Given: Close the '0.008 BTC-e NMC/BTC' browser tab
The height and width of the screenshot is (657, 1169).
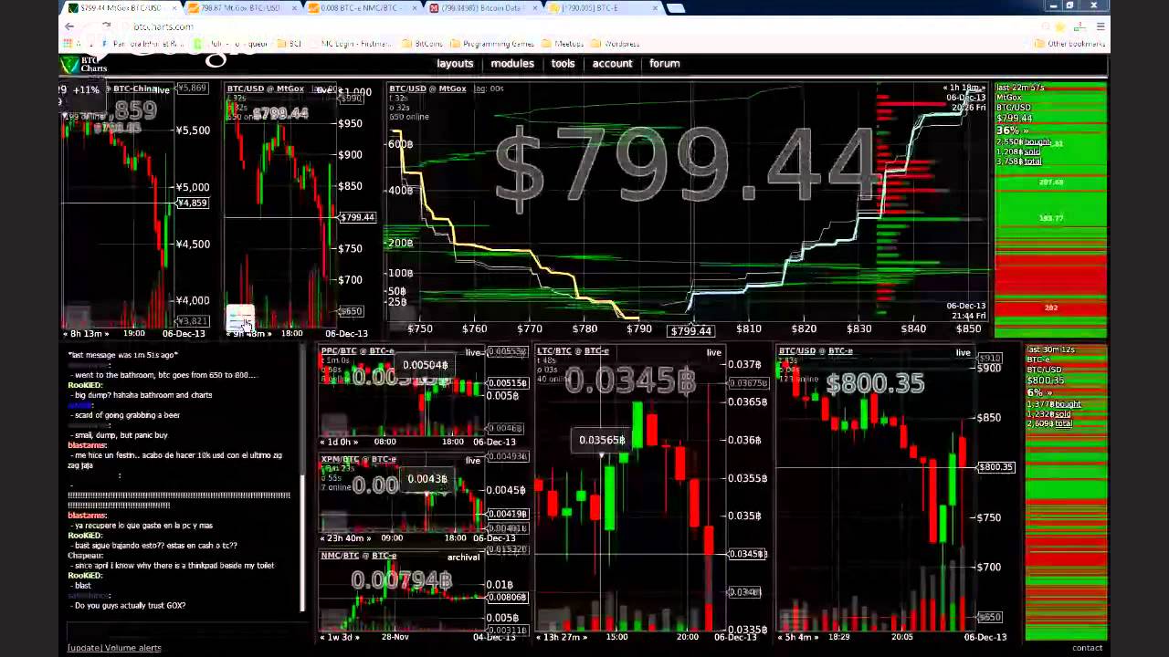Looking at the screenshot, I should click(x=416, y=8).
